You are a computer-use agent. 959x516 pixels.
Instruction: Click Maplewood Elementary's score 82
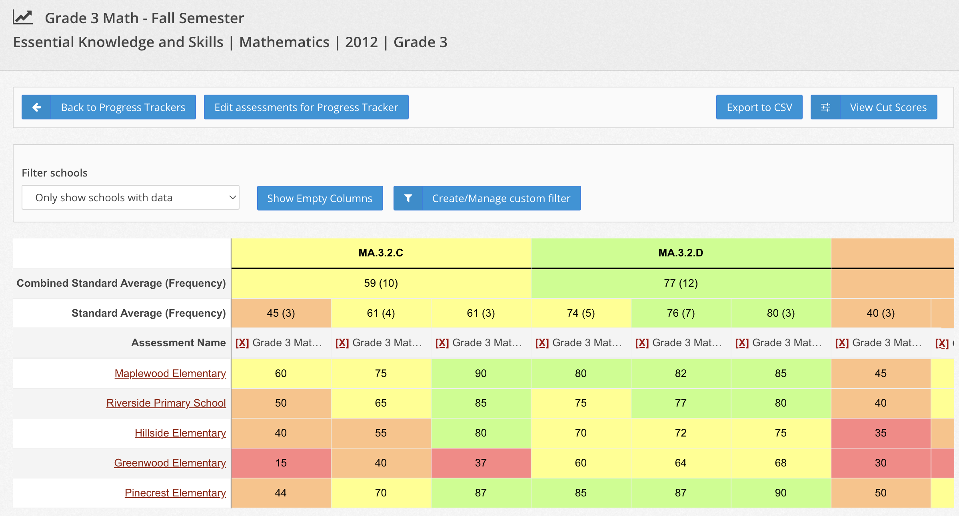tap(681, 373)
